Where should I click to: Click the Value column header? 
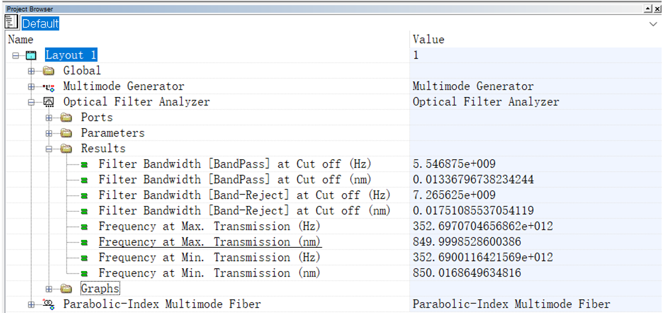click(x=428, y=39)
